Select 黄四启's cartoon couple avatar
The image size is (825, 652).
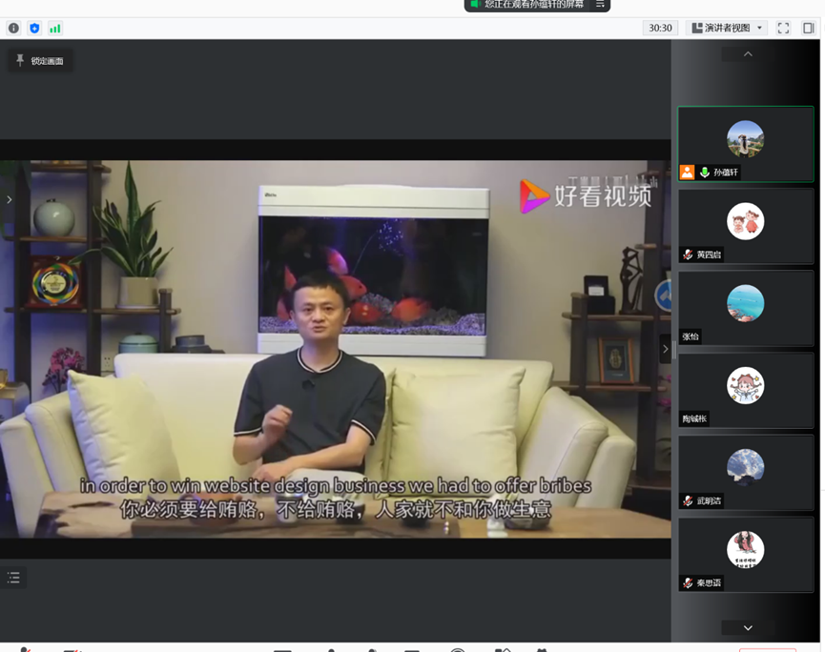(x=745, y=221)
